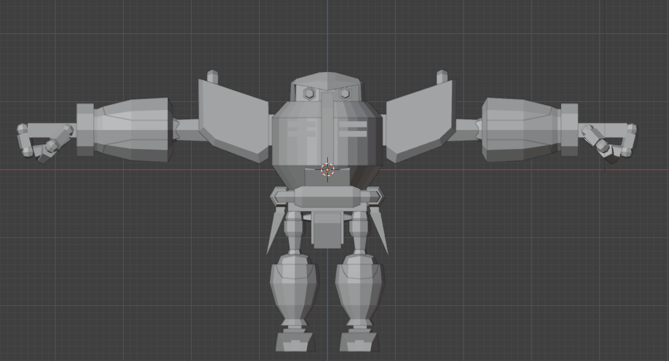Select the large shoulder plate on the right
669x361 pixels.
click(x=420, y=120)
